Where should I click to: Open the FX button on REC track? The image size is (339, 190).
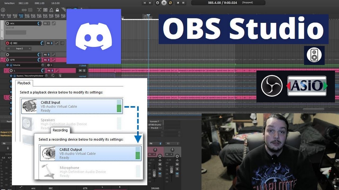(48, 43)
